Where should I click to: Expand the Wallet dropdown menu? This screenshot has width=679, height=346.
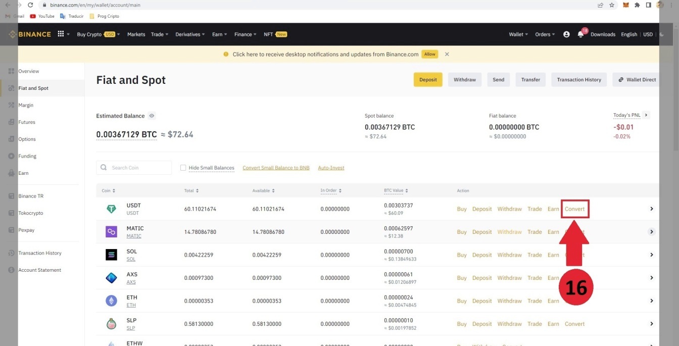[x=518, y=34]
